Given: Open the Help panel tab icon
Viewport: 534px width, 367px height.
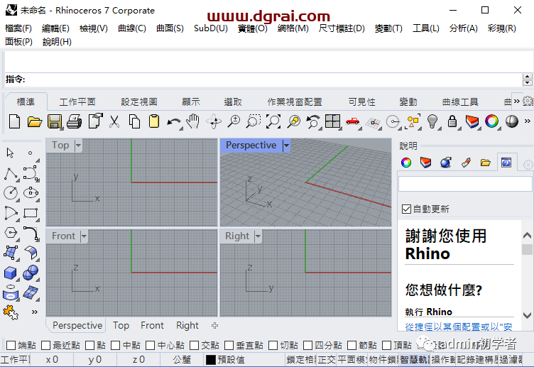Looking at the screenshot, I should 506,163.
